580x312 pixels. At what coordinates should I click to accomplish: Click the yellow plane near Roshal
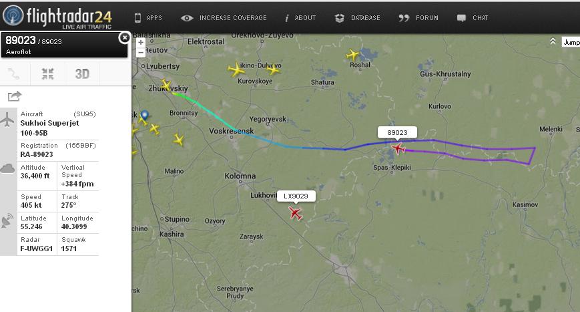point(352,55)
